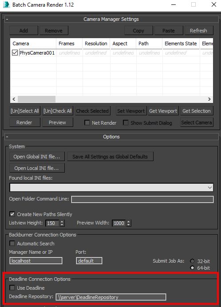
Task: Enable the Net Render checkbox
Action: click(x=87, y=123)
